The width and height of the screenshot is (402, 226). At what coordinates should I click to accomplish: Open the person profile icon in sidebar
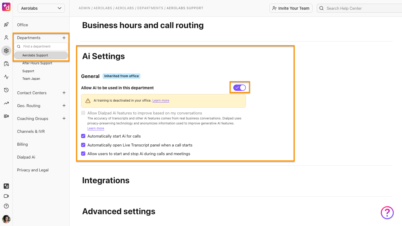[6, 38]
